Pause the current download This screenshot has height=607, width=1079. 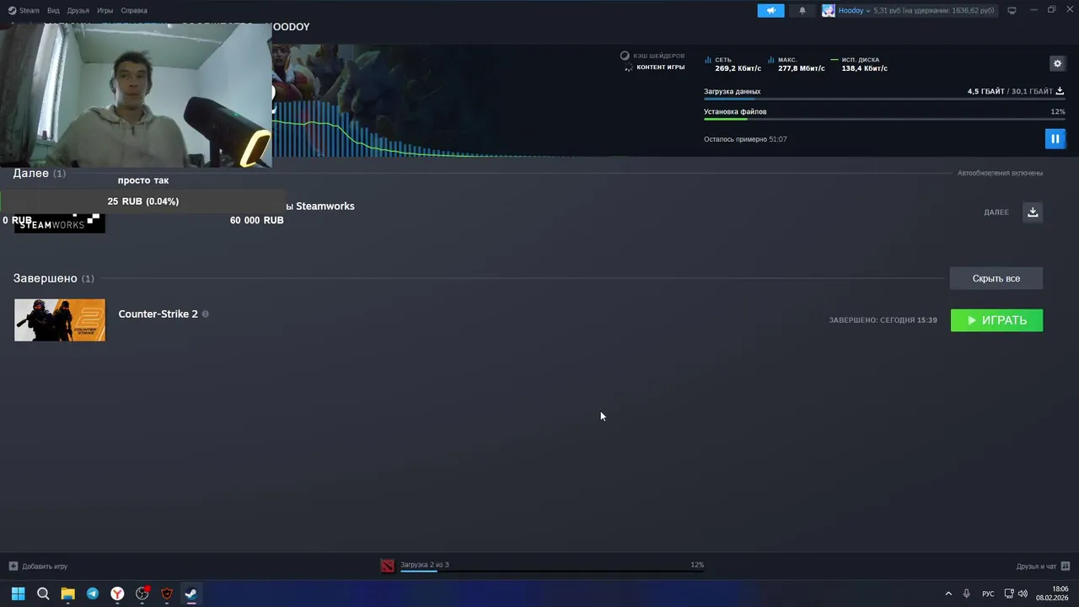(1055, 138)
